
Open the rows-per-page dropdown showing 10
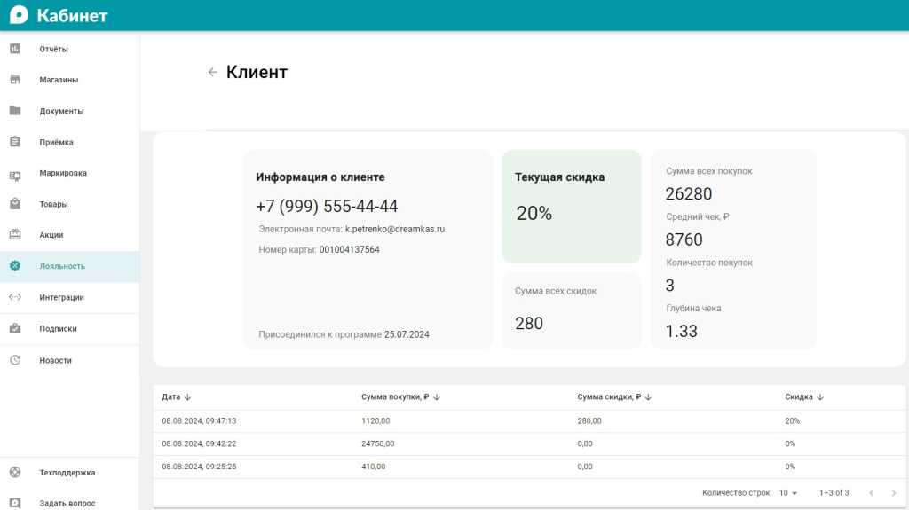click(x=788, y=492)
